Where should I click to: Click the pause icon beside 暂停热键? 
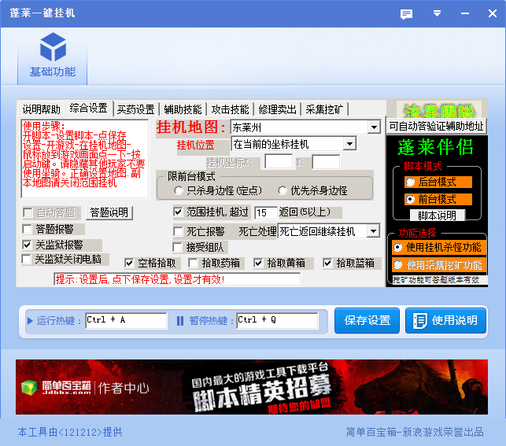pos(179,320)
